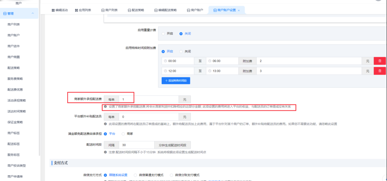The image size is (387, 181).
Task: Select 商家 for 满金额免配送费由谁承担
Action: coord(123,134)
